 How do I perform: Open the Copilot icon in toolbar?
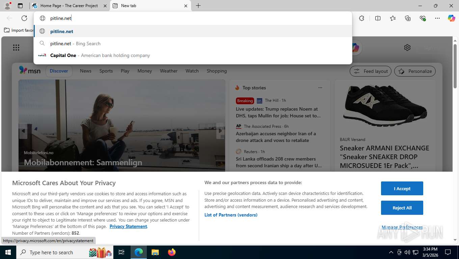click(452, 18)
